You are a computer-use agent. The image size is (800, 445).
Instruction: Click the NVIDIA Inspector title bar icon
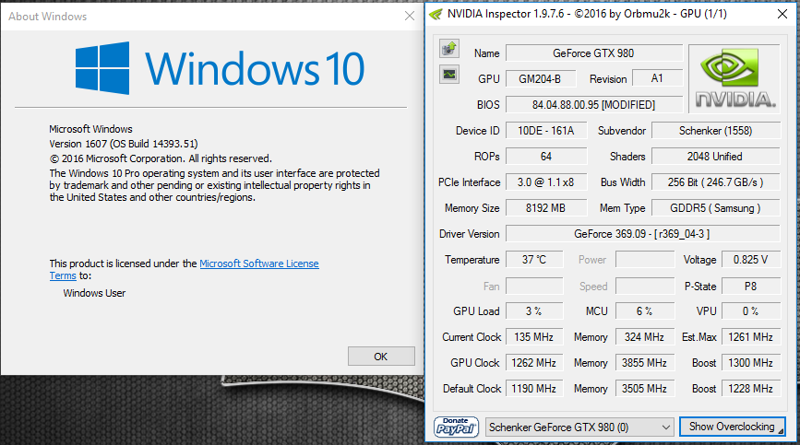[436, 14]
